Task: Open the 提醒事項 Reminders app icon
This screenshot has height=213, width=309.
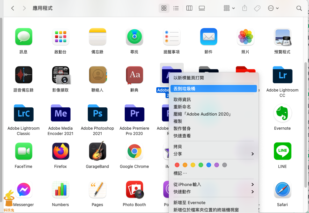Action: point(171,37)
